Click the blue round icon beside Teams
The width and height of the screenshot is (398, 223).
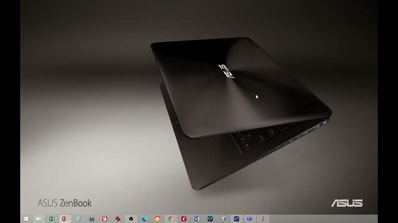[x=237, y=219]
